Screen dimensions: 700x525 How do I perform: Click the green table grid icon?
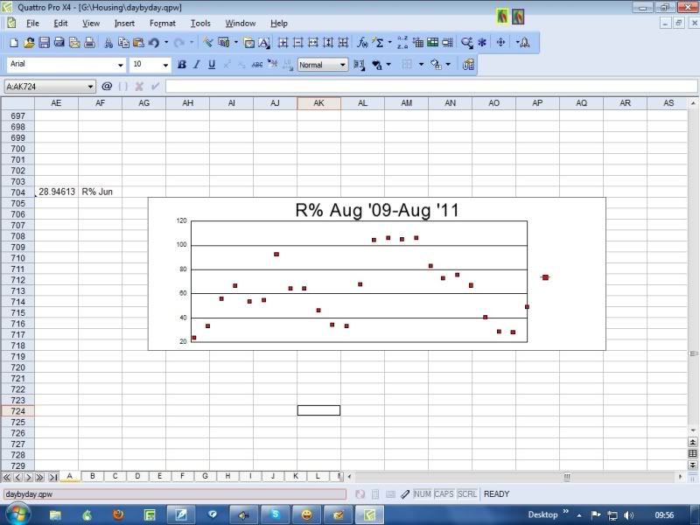click(432, 42)
